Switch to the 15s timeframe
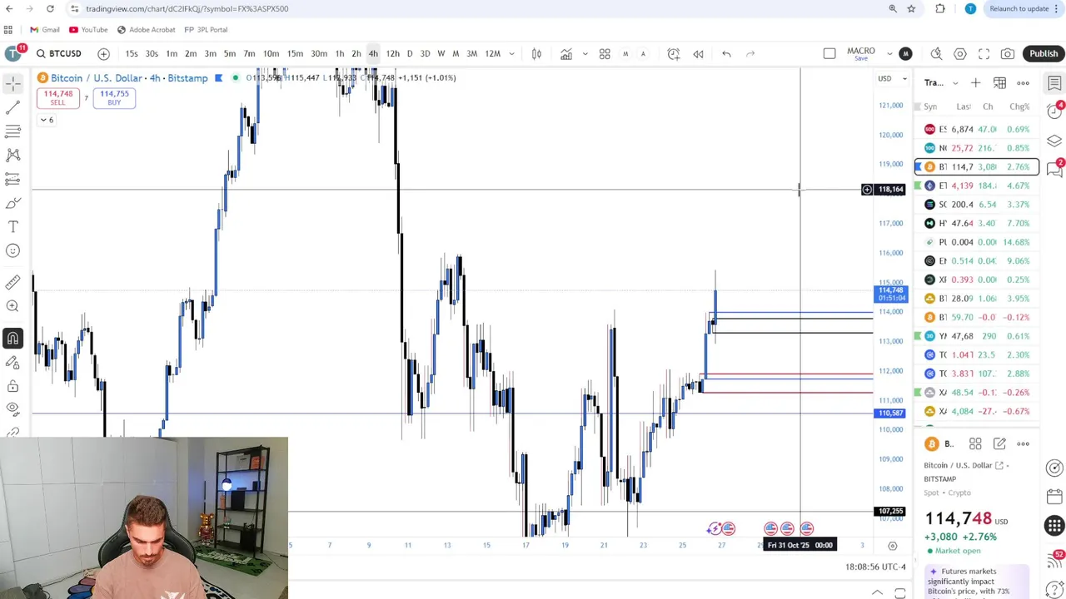Viewport: 1066px width, 599px height. [x=132, y=54]
